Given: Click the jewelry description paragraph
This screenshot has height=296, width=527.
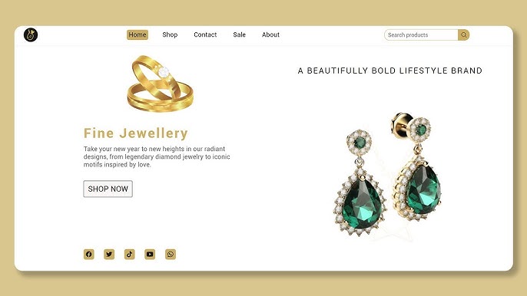Looking at the screenshot, I should pos(157,156).
